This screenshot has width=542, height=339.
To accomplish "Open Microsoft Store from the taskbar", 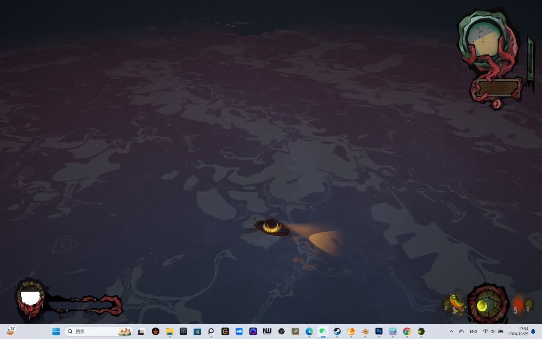I will (197, 332).
